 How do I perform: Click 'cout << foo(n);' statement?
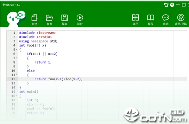point(41,108)
